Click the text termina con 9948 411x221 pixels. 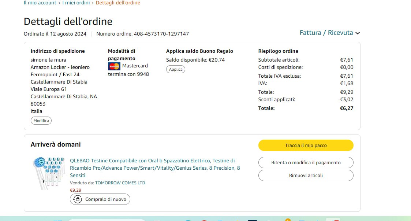[128, 74]
